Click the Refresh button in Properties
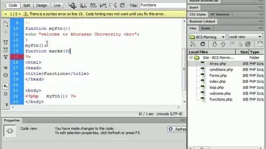Image resolution: width=266 pixels, height=149 pixels. [177, 129]
